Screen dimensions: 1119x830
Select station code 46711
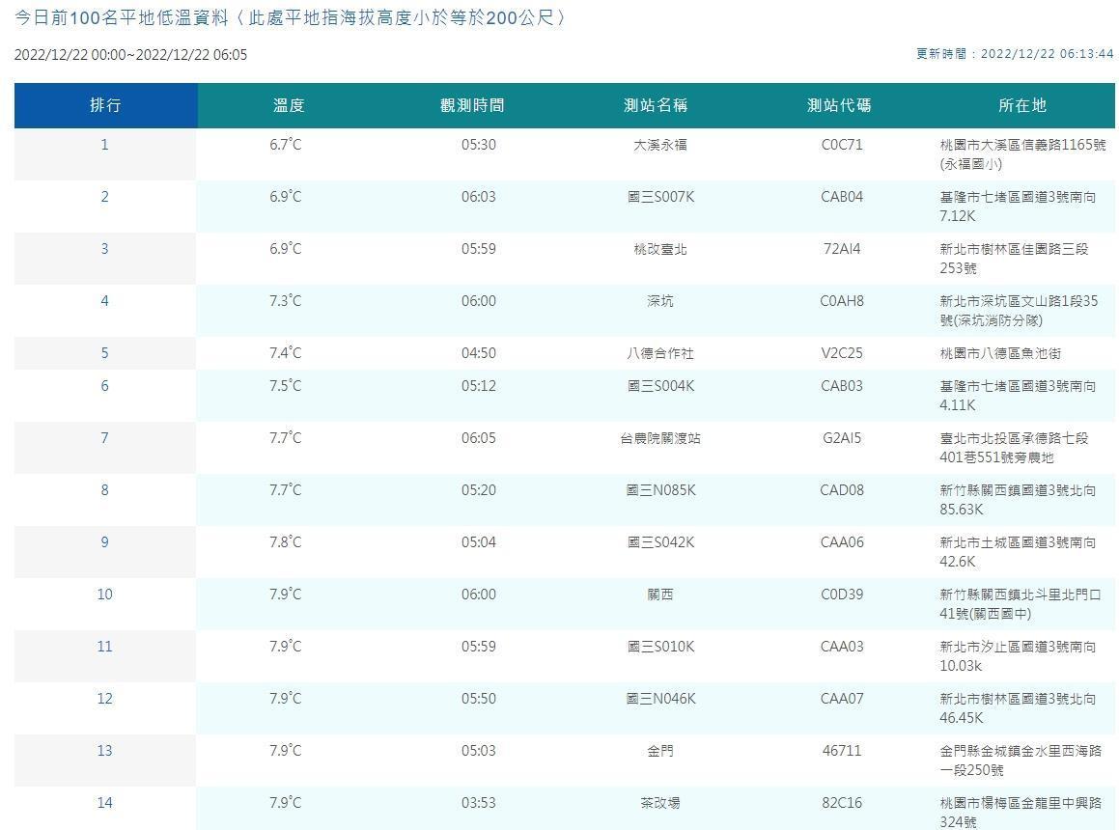click(x=842, y=751)
